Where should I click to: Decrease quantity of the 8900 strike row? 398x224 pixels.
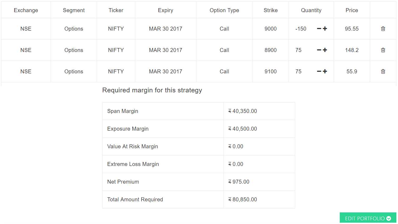319,50
